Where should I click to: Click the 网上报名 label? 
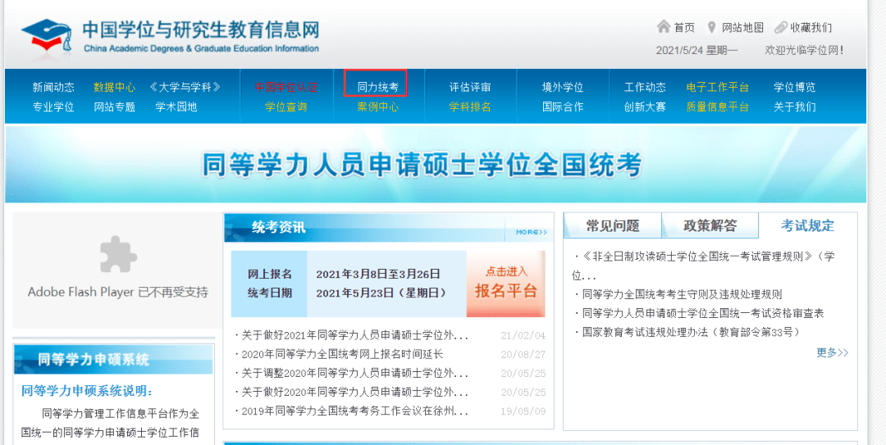point(270,275)
